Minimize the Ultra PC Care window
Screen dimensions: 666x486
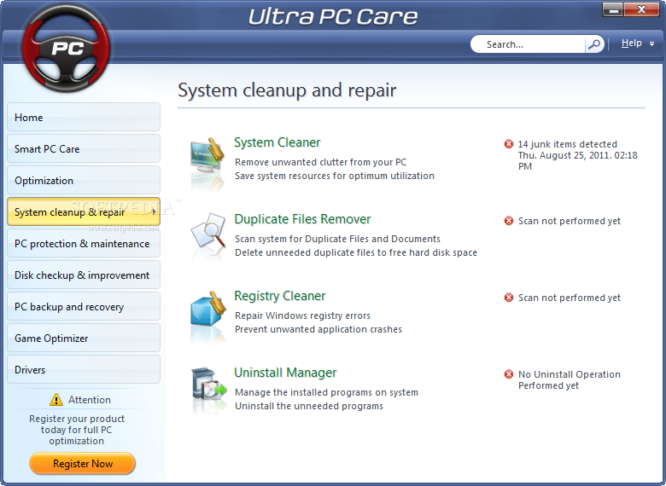click(612, 9)
